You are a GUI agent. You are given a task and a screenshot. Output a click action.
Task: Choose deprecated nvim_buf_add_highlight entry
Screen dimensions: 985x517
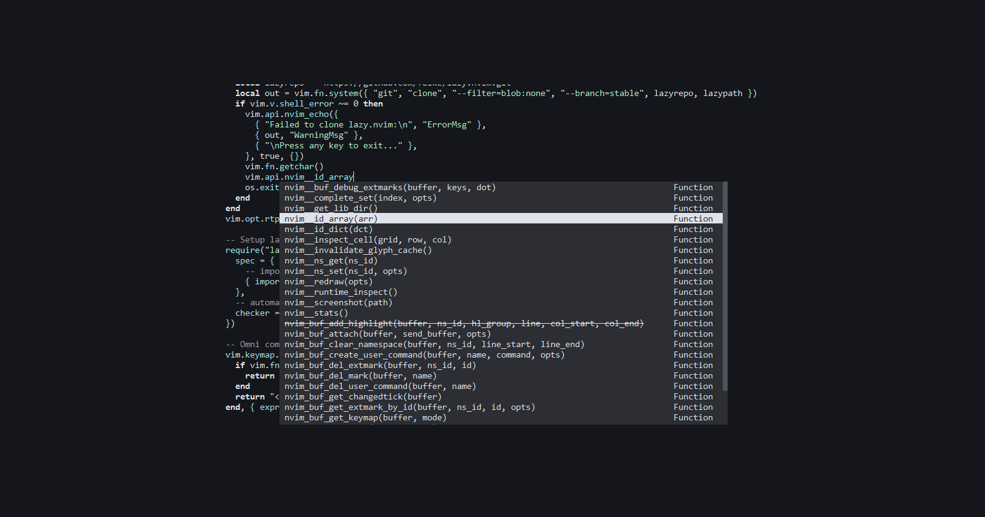click(x=501, y=323)
